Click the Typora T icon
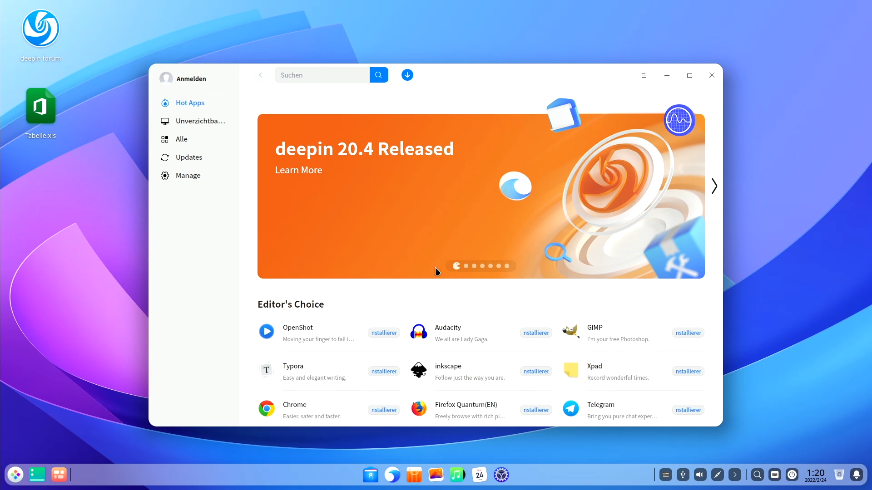872x490 pixels. click(x=267, y=370)
